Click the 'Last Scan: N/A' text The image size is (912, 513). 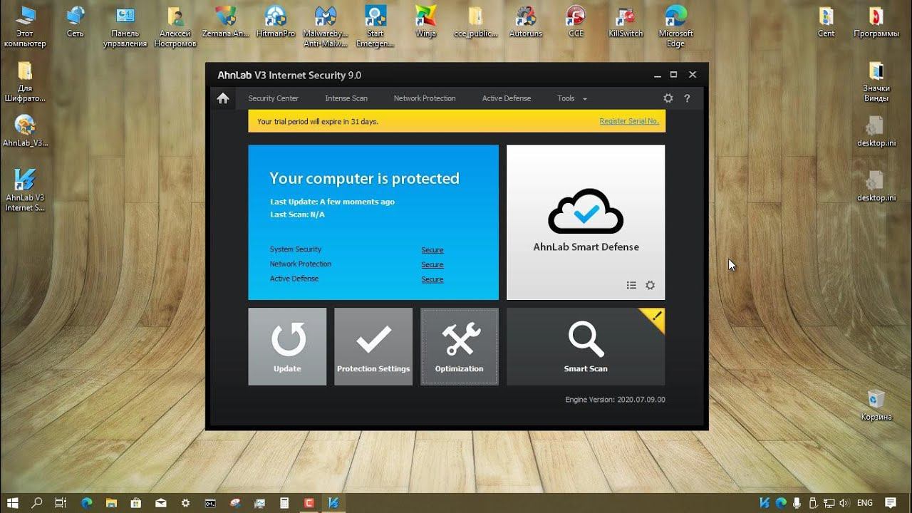tap(297, 214)
